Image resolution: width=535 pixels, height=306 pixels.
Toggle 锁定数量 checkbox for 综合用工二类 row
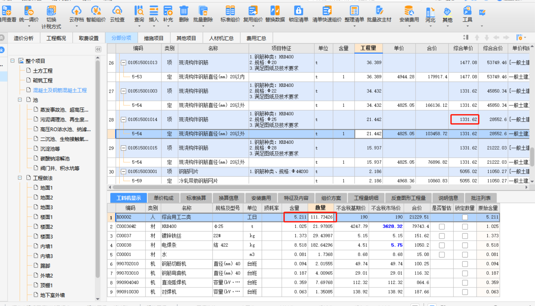pyautogui.click(x=465, y=217)
